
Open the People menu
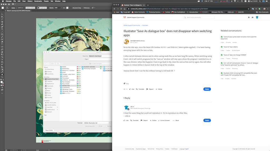(46, 1)
